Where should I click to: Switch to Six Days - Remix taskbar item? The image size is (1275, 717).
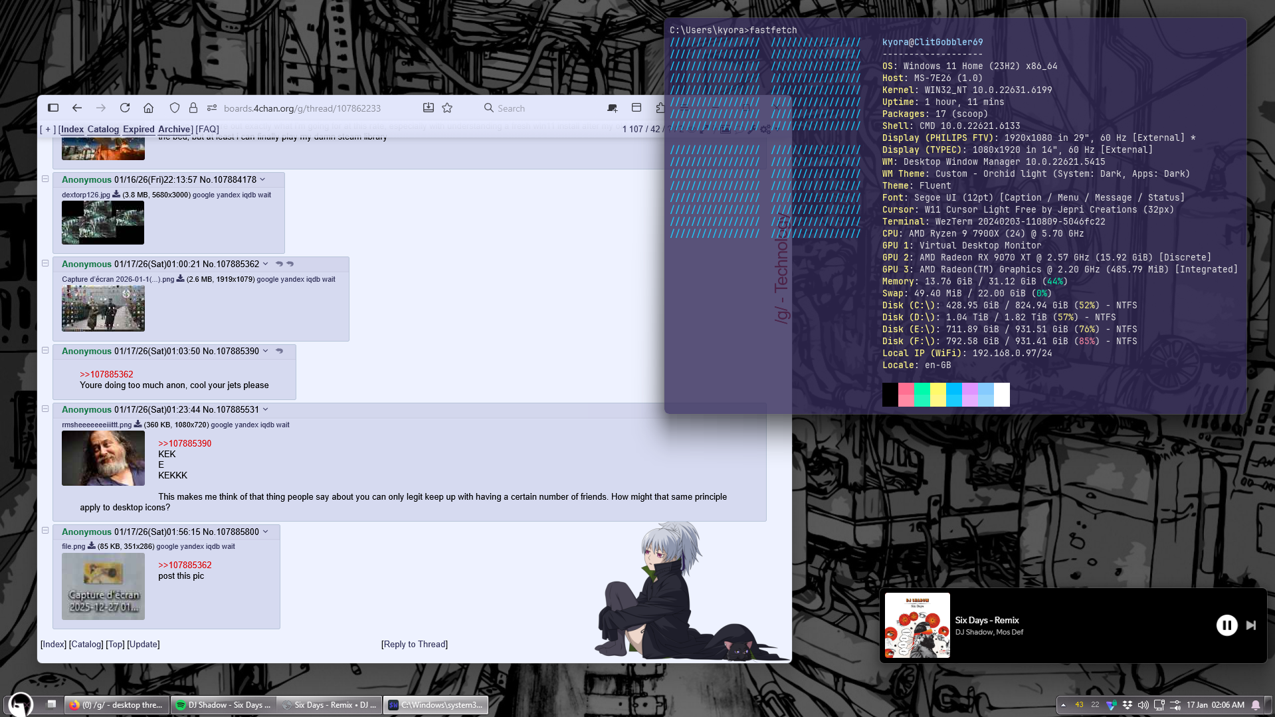coord(330,705)
